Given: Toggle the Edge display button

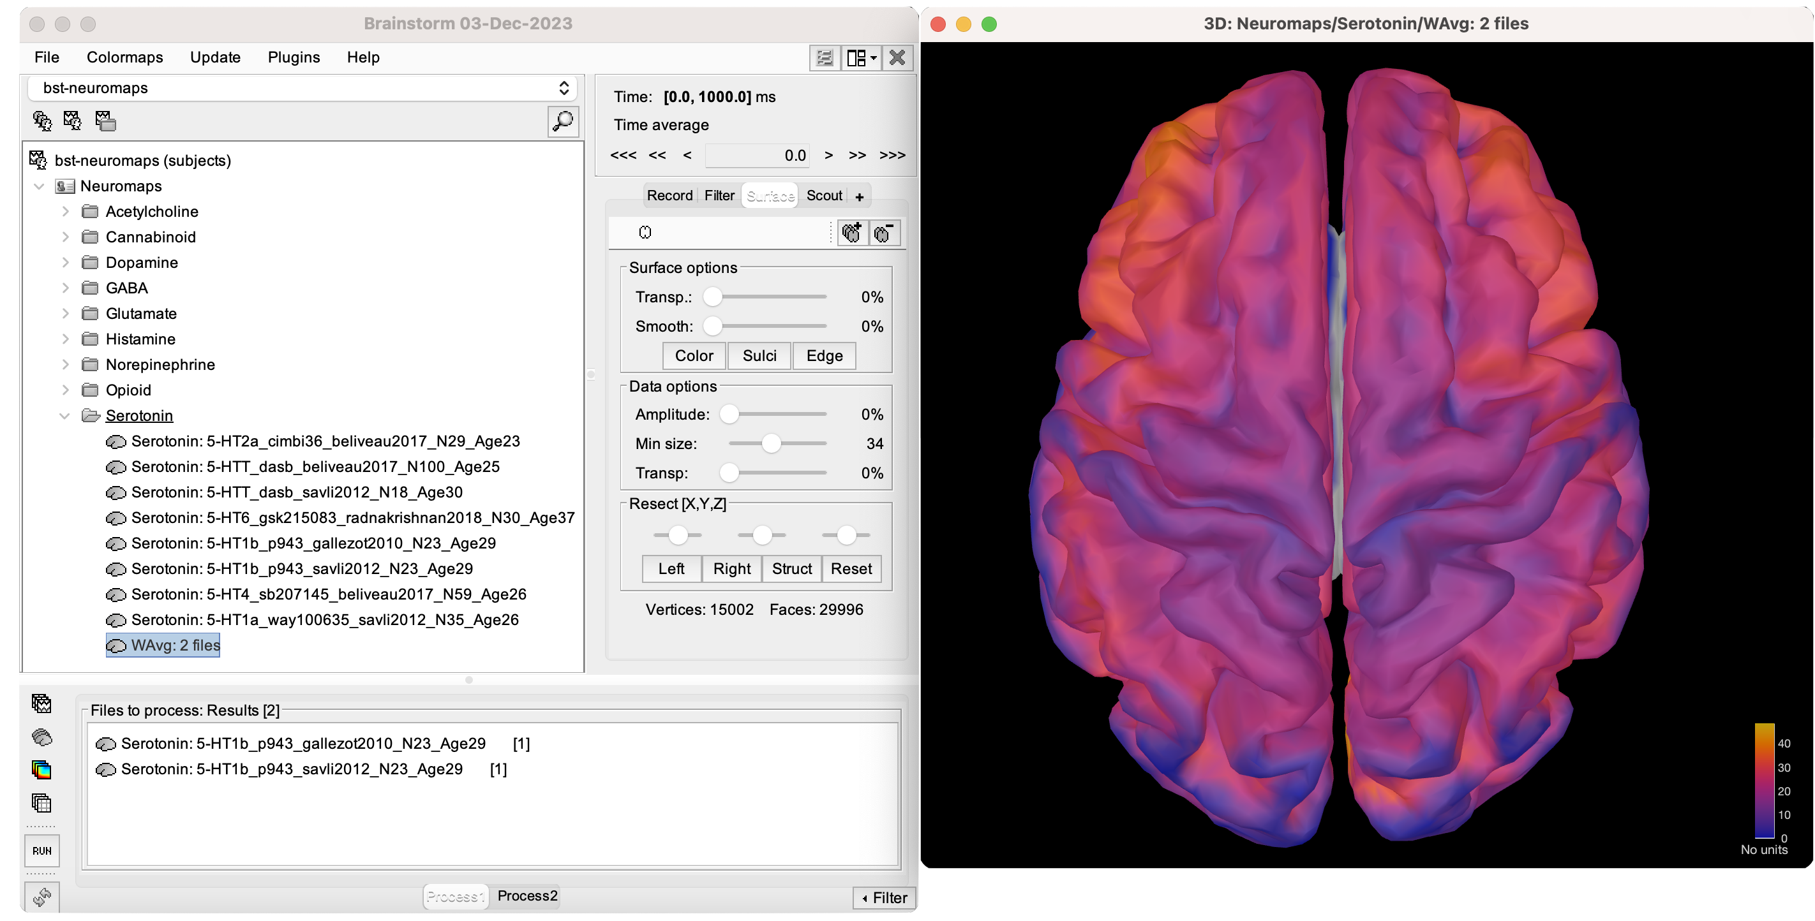Looking at the screenshot, I should [824, 356].
